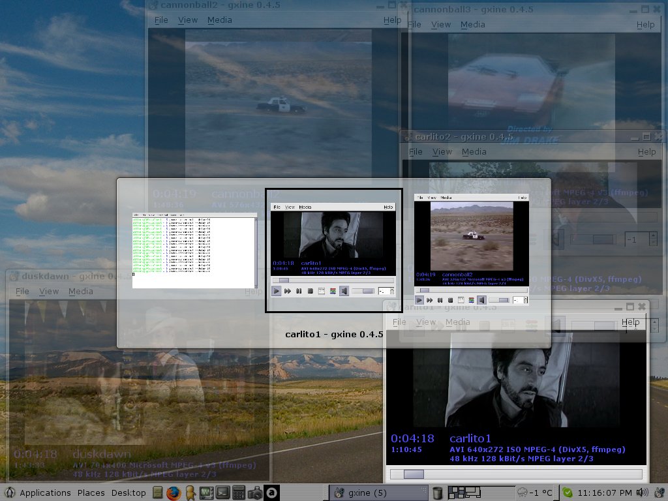Open View menu in cannonball3 window
Screen dimensions: 668x501
[441, 25]
